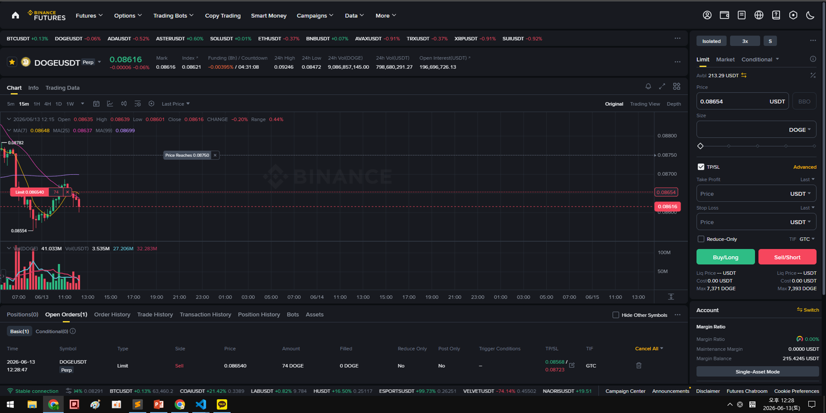Uncheck the TP/SL checkbox
The width and height of the screenshot is (826, 413).
coord(701,167)
